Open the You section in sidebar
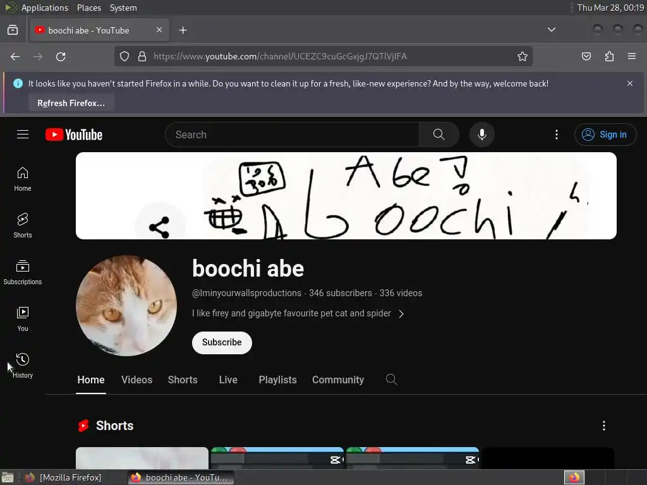Image resolution: width=647 pixels, height=485 pixels. [23, 319]
